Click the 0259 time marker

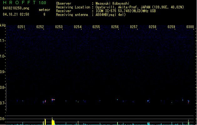point(171,27)
